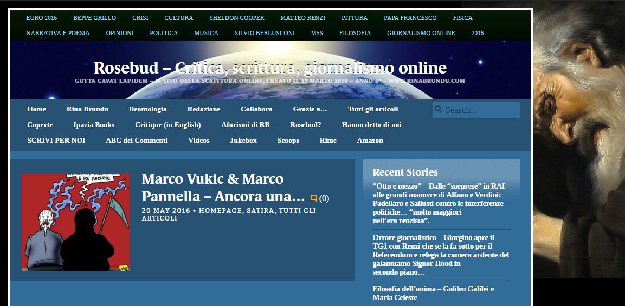Open the Jukebox page
625x306 pixels.
(x=243, y=140)
